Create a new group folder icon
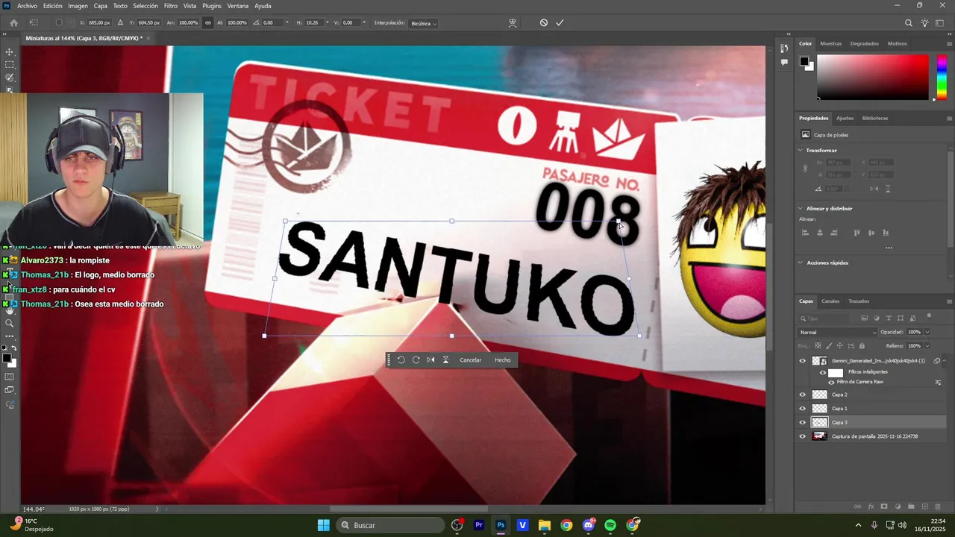This screenshot has width=955, height=537. point(911,506)
